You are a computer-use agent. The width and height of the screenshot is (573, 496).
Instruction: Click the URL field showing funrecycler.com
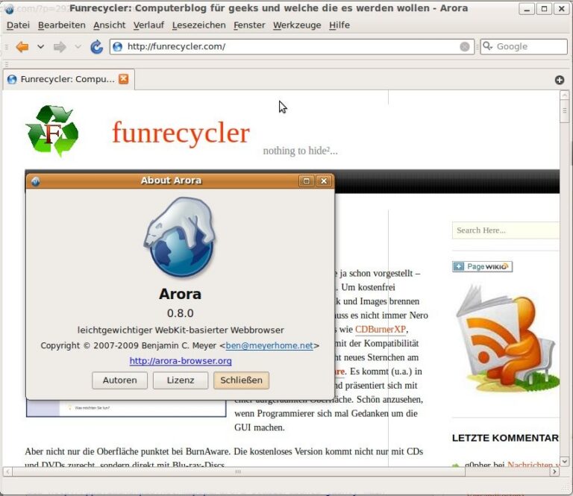pyautogui.click(x=292, y=47)
